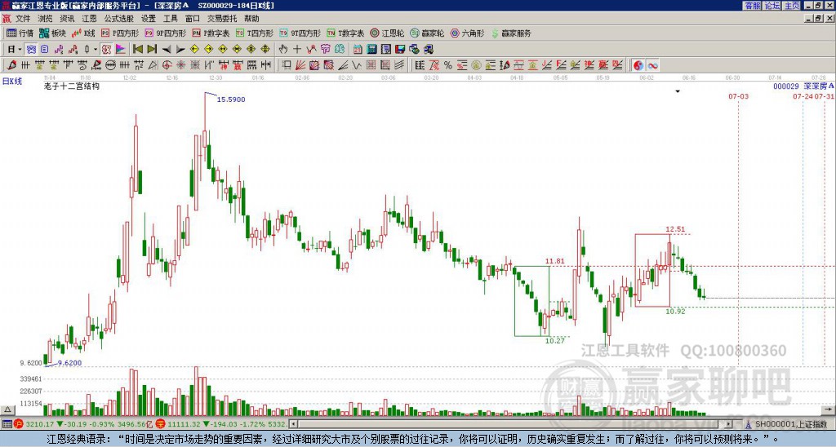This screenshot has height=447, width=836.
Task: Open the 帮助 menu
Action: click(251, 19)
